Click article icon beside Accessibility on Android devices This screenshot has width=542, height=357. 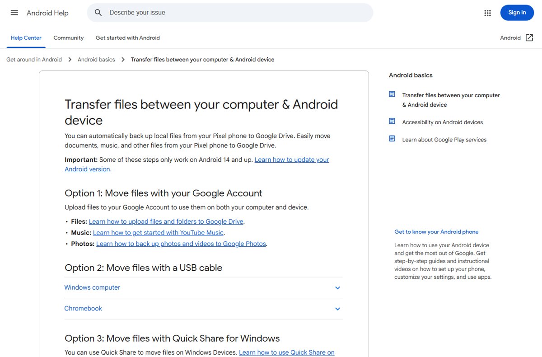coord(392,122)
